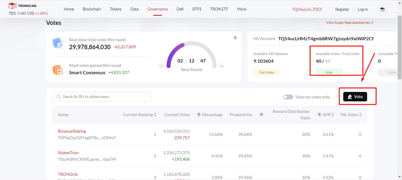Click full account address TQ54ucLHMzT4gmb8RW7gzuydn9aiWiP2Cf
The image size is (402, 180).
(x=326, y=39)
